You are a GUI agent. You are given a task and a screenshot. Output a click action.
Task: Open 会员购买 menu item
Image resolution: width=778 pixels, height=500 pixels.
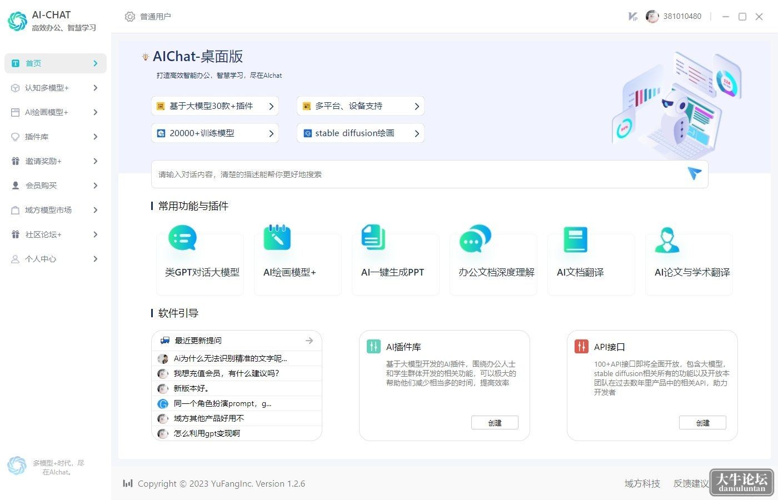click(x=56, y=186)
